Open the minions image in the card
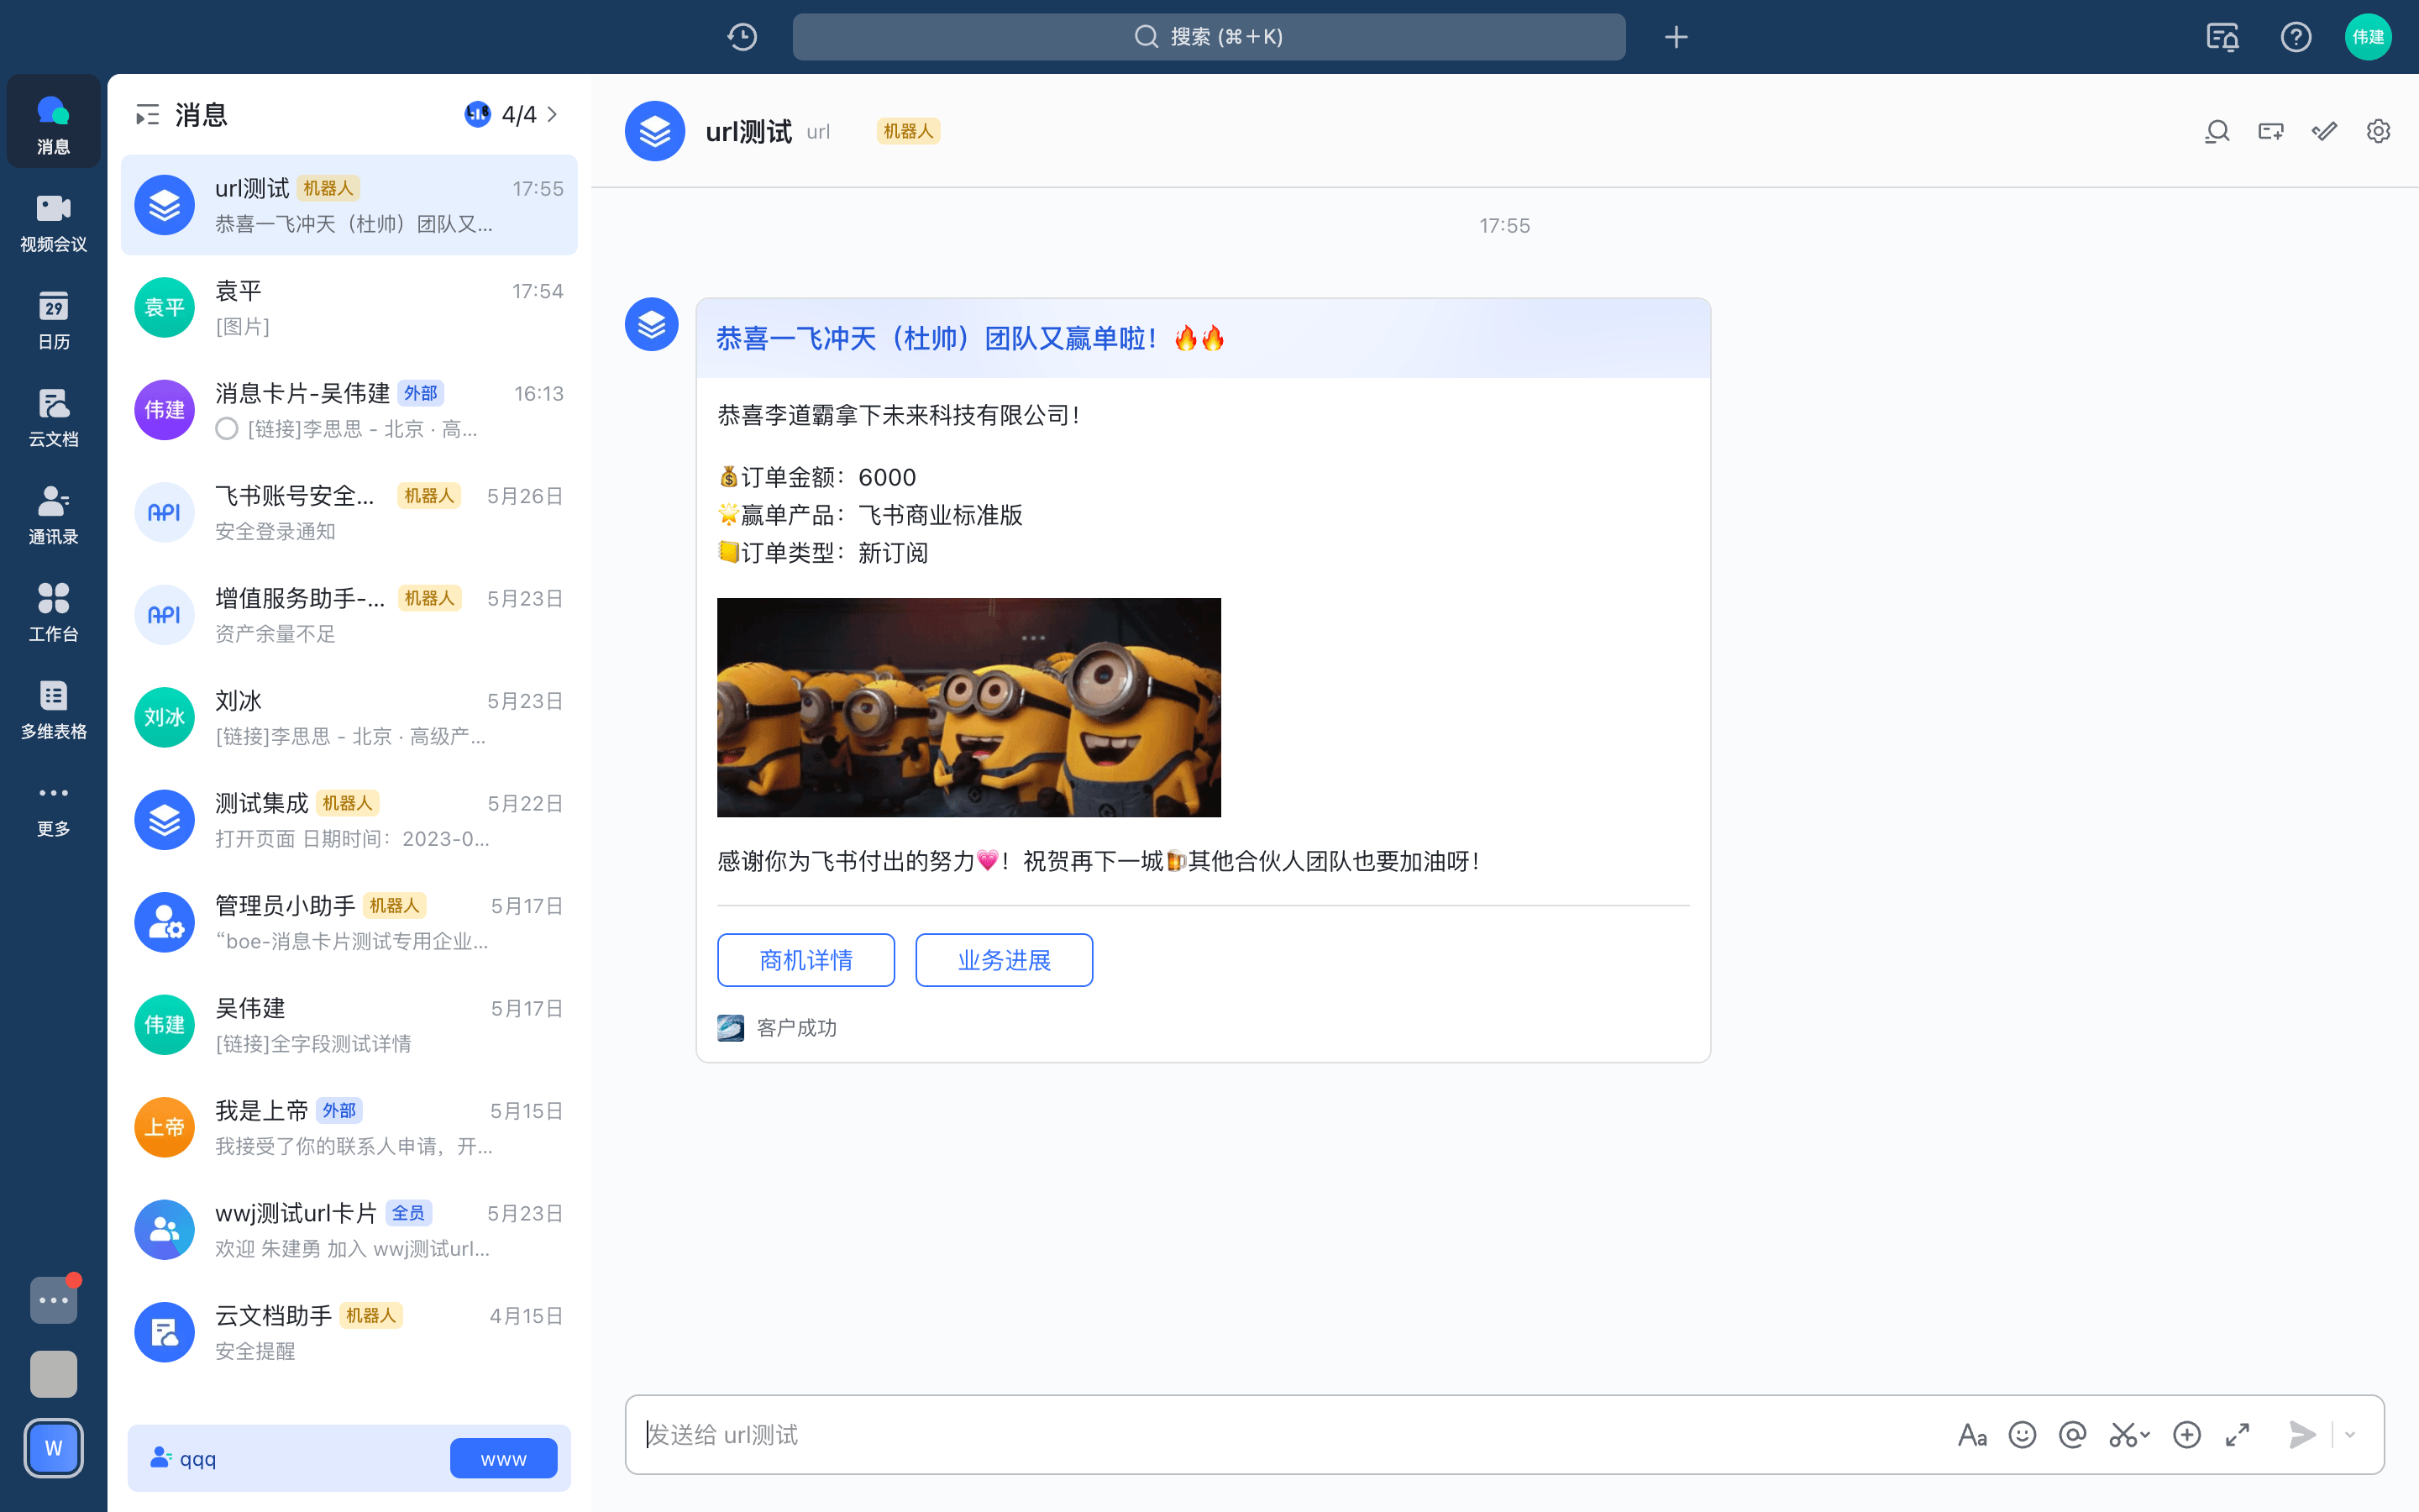This screenshot has height=1512, width=2419. (968, 707)
